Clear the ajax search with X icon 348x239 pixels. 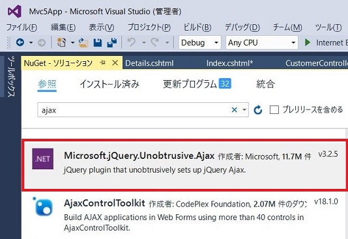click(235, 110)
